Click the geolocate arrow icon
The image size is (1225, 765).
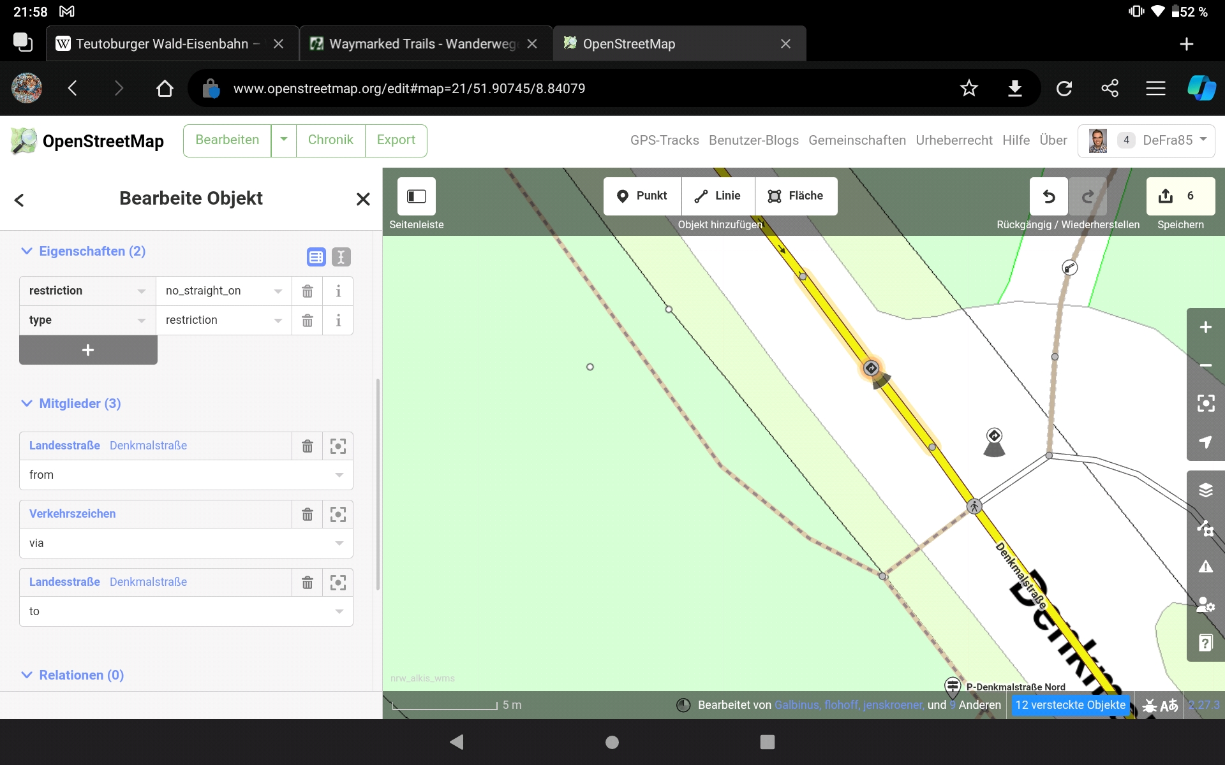tap(1205, 442)
